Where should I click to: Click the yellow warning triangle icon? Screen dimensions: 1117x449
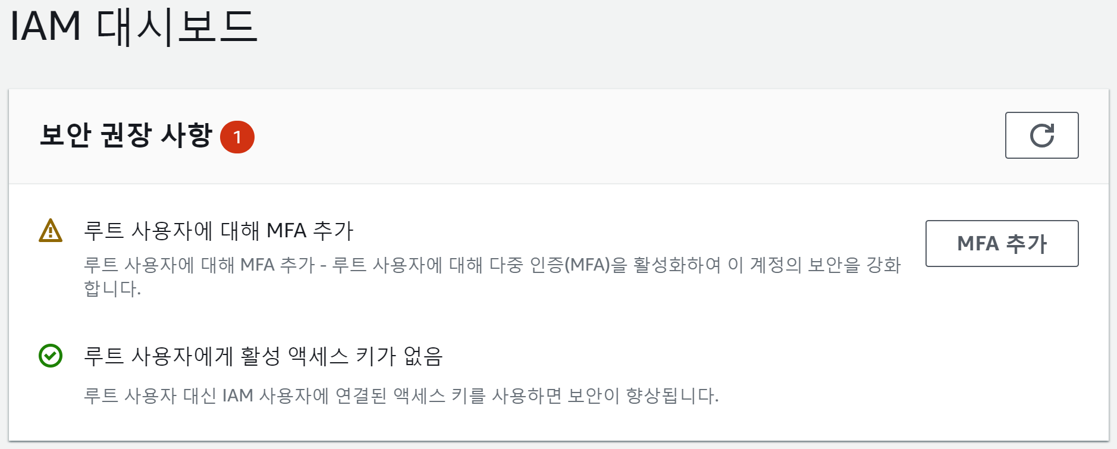point(51,231)
